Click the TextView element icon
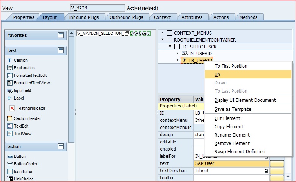This screenshot has height=182, width=296. (9, 134)
